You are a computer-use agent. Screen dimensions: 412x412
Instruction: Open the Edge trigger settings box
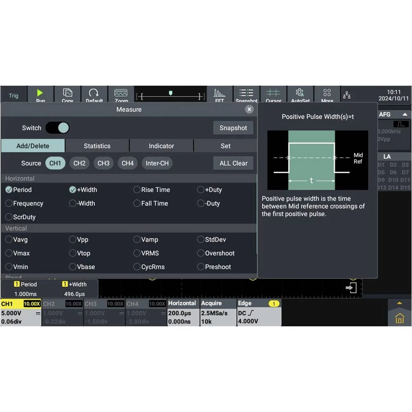pos(259,312)
